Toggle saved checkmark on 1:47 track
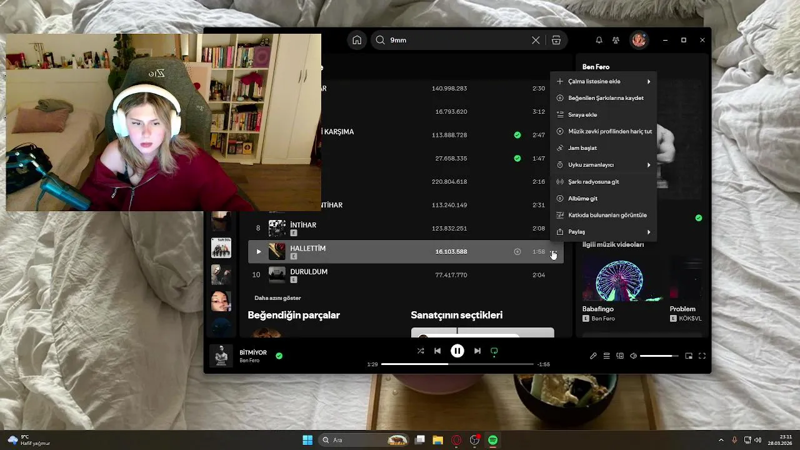The width and height of the screenshot is (800, 450). [517, 158]
